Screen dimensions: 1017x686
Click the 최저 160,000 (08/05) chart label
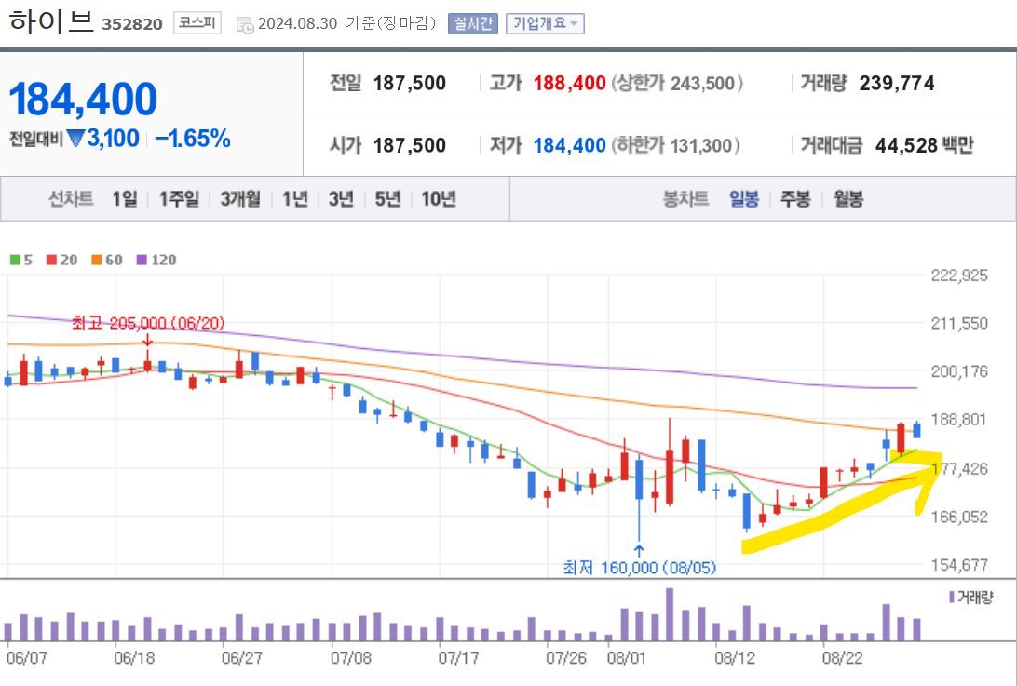640,568
